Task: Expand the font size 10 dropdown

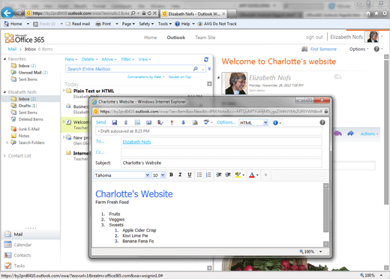Action: [x=159, y=175]
